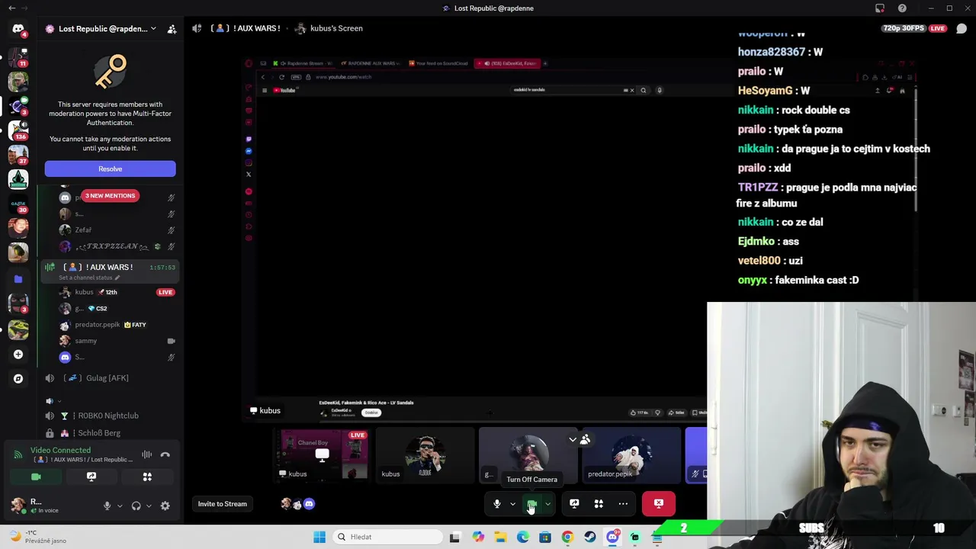The width and height of the screenshot is (976, 549).
Task: Open server icon with 37 badge
Action: tap(18, 153)
